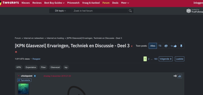This screenshot has width=203, height=95.
Task: Click the red arrow beside topic title
Action: tap(131, 46)
